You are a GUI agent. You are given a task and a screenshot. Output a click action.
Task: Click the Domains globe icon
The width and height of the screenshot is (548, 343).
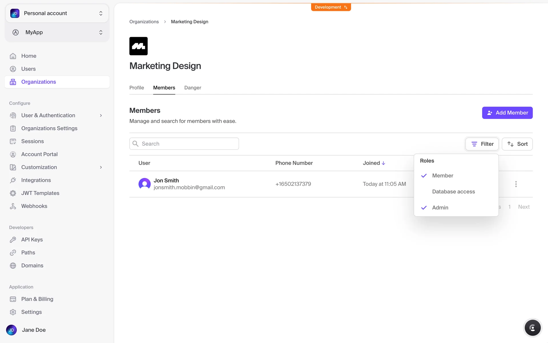click(13, 266)
